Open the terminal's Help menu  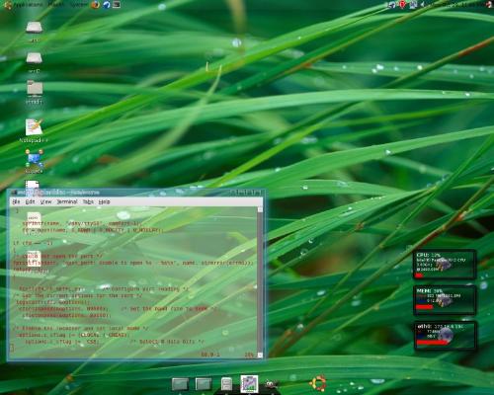pyautogui.click(x=104, y=201)
